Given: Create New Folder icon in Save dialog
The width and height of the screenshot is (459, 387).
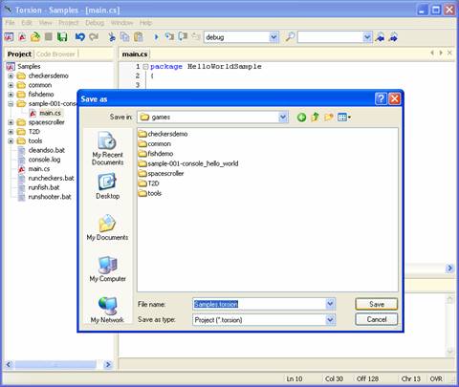Looking at the screenshot, I should point(329,118).
